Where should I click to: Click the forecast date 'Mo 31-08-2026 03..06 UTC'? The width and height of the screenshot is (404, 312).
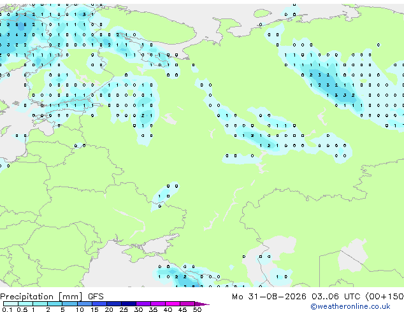tap(296, 297)
